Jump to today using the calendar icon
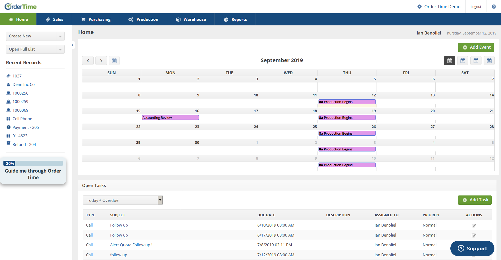501x260 pixels. pos(114,60)
